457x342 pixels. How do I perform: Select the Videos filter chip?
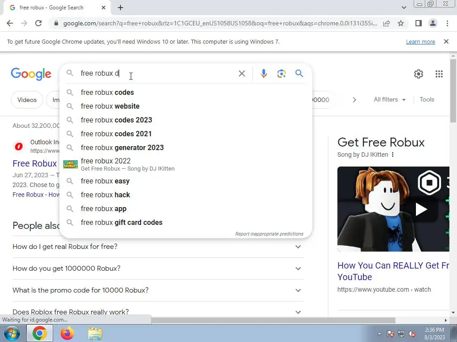point(27,100)
